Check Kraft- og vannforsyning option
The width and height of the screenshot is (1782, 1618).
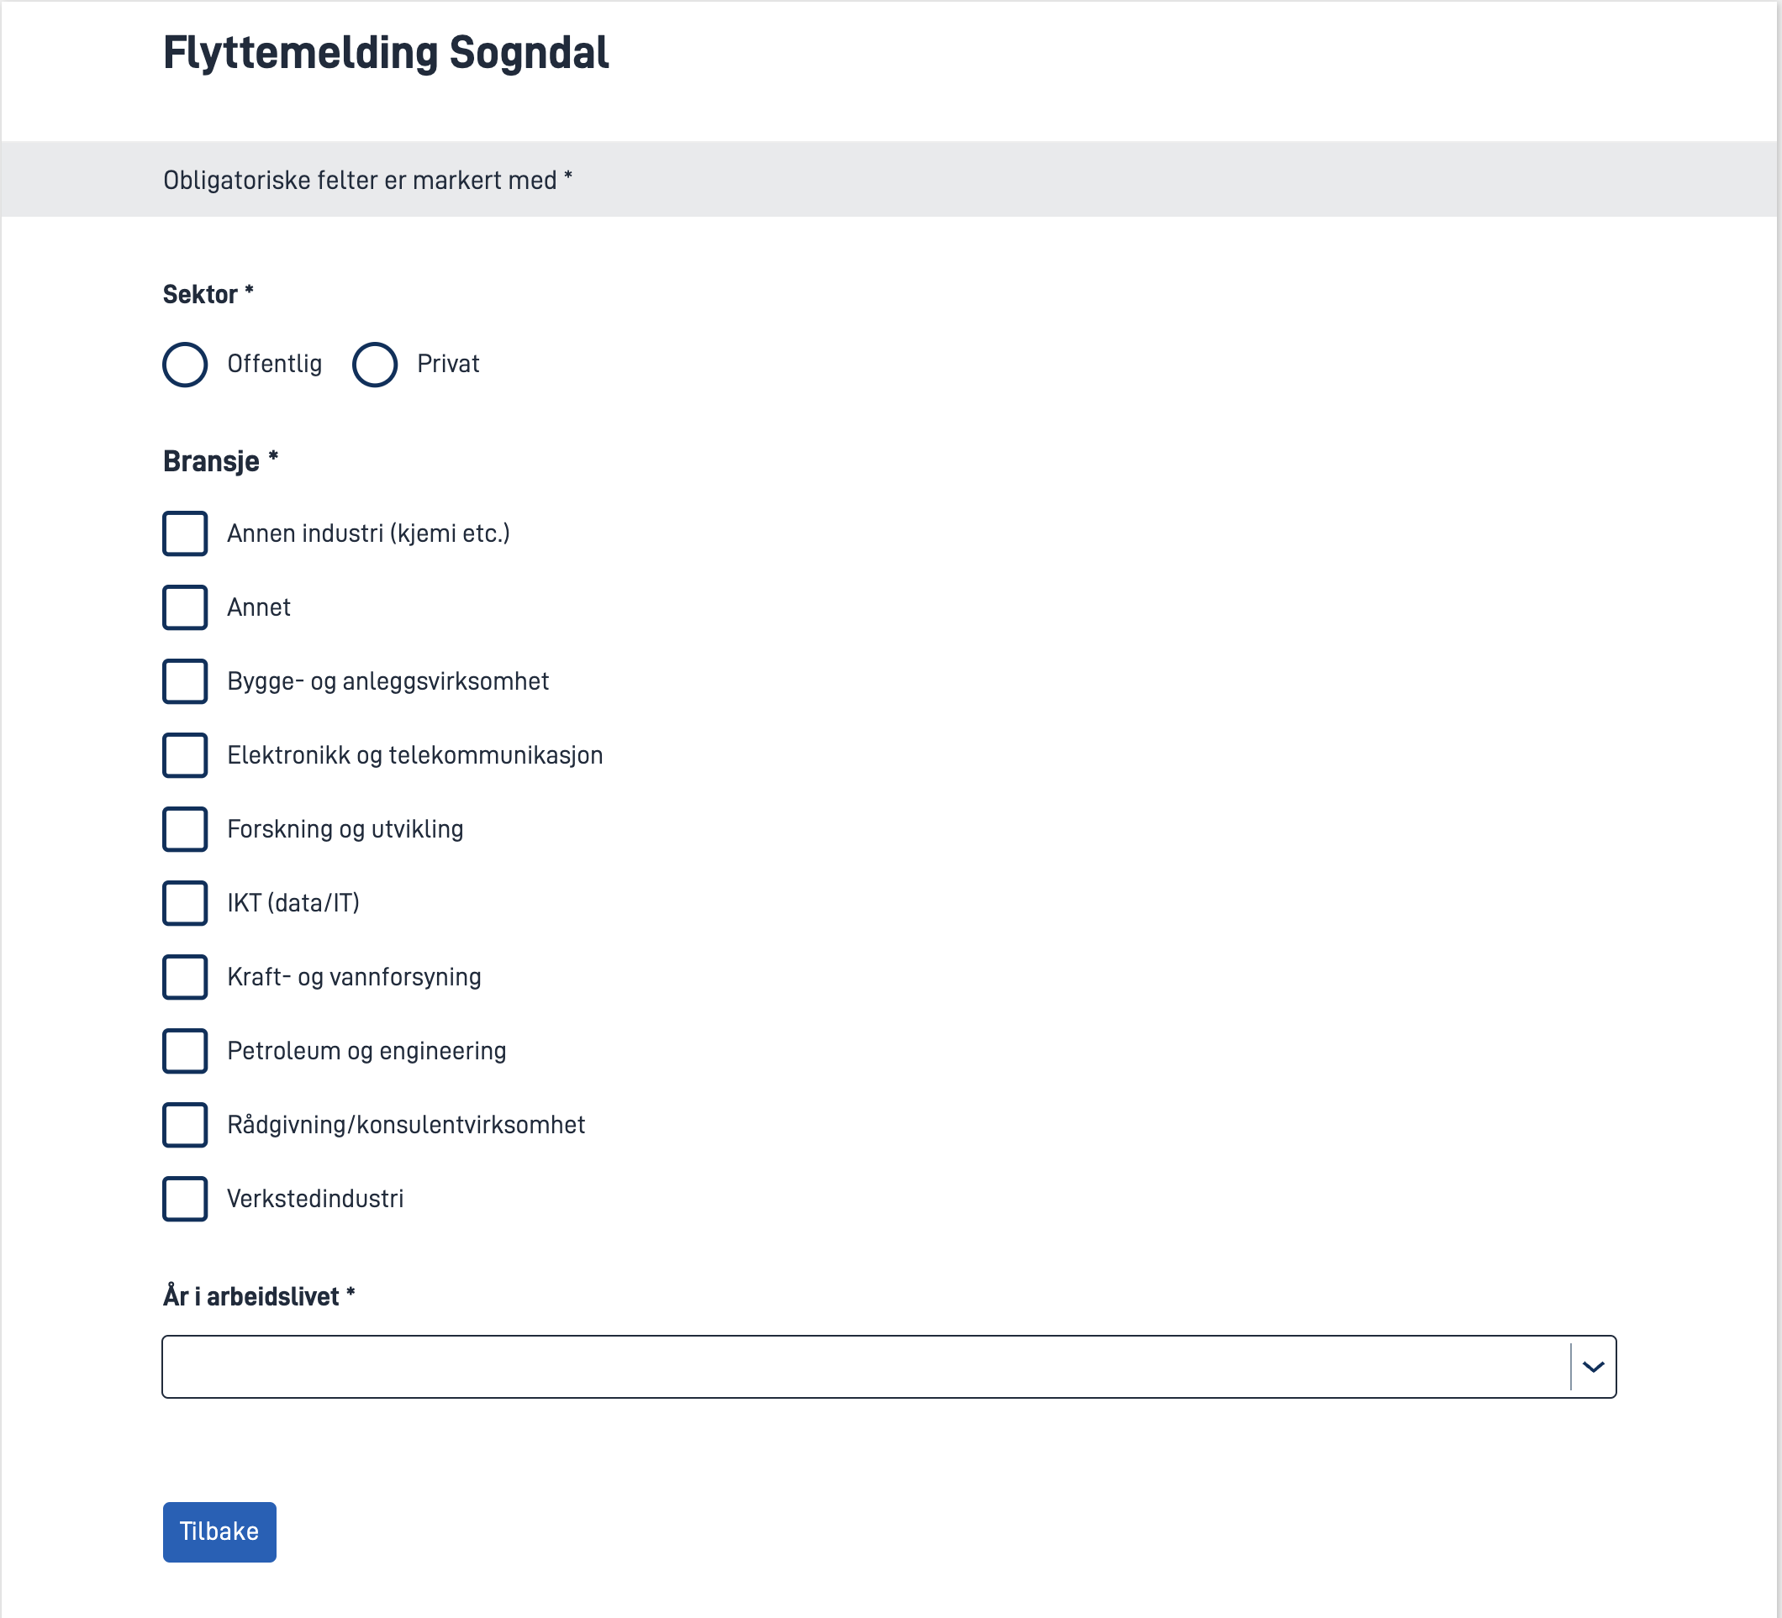click(x=185, y=977)
